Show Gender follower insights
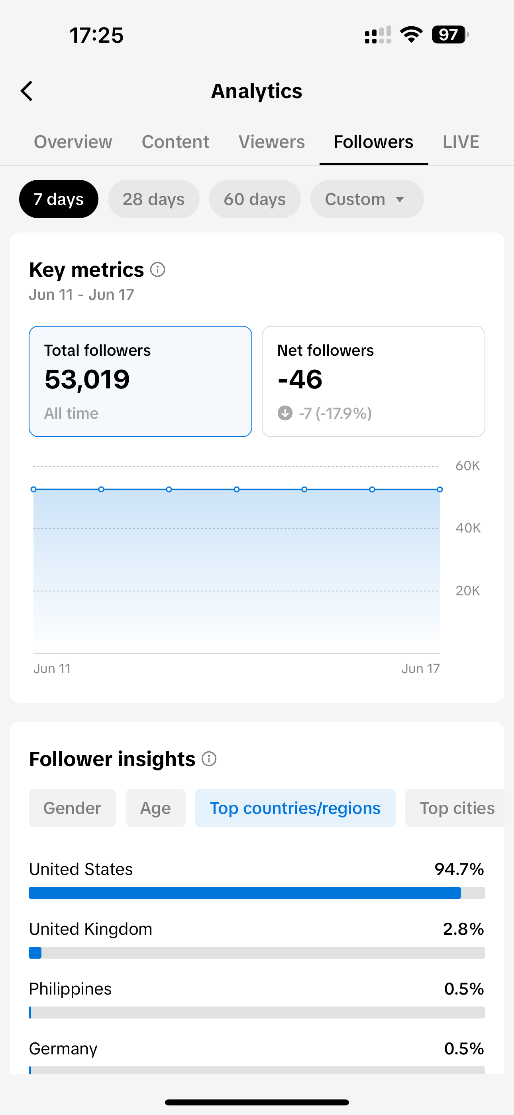 pyautogui.click(x=72, y=808)
